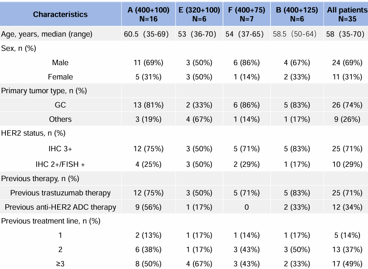Screen dimensions: 368x269
Task: Select the Male row label
Action: click(60, 62)
